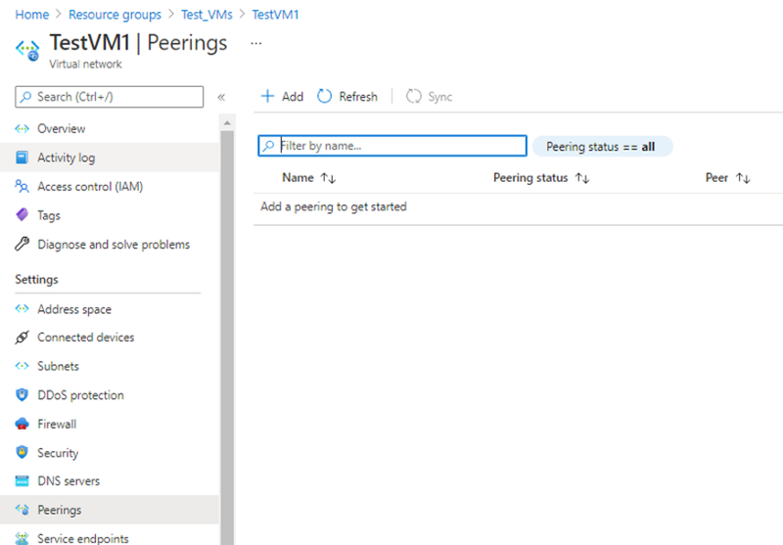Viewport: 783px width, 545px height.
Task: Click the Access control (IAM) icon
Action: [23, 186]
